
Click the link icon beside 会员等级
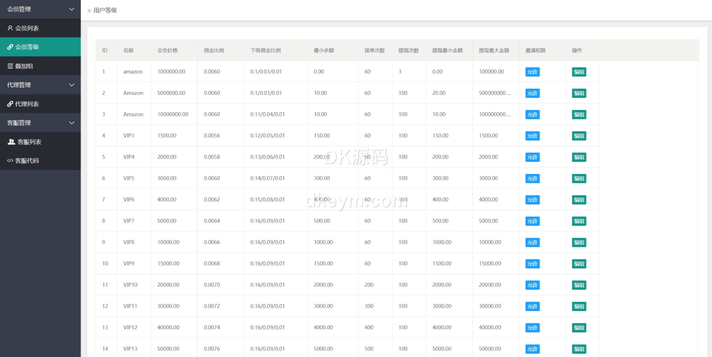point(10,47)
